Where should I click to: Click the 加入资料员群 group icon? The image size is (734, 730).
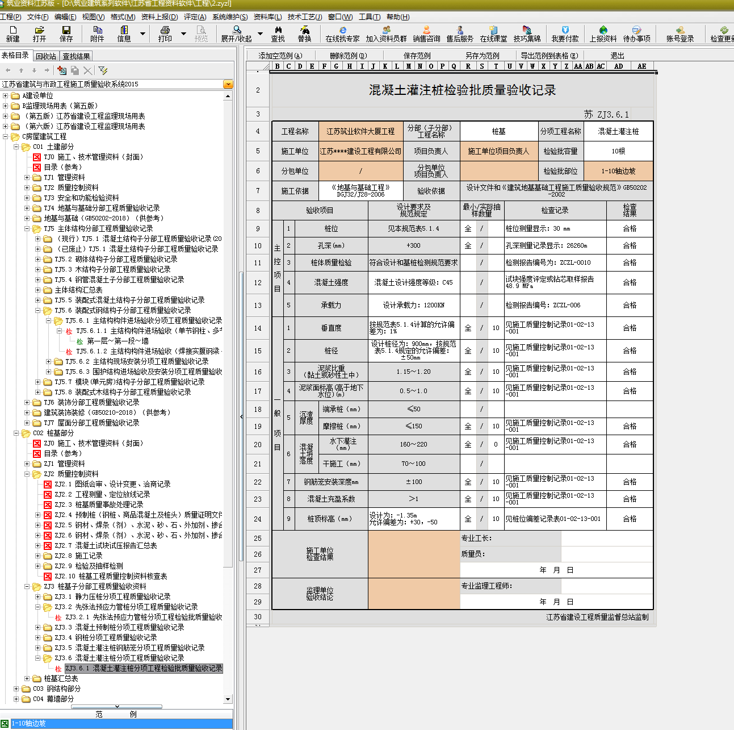[386, 34]
